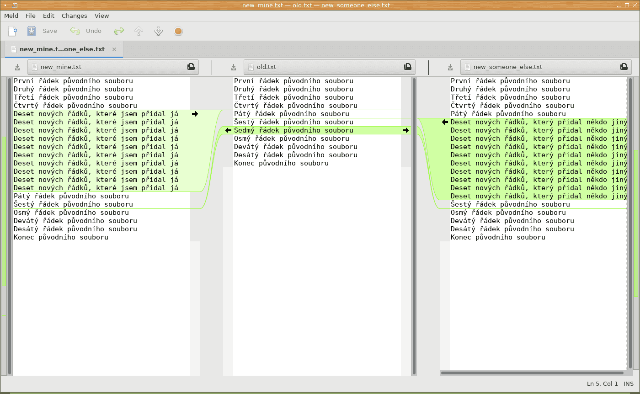
Task: Click the orange Stop button in the toolbar
Action: [x=178, y=31]
